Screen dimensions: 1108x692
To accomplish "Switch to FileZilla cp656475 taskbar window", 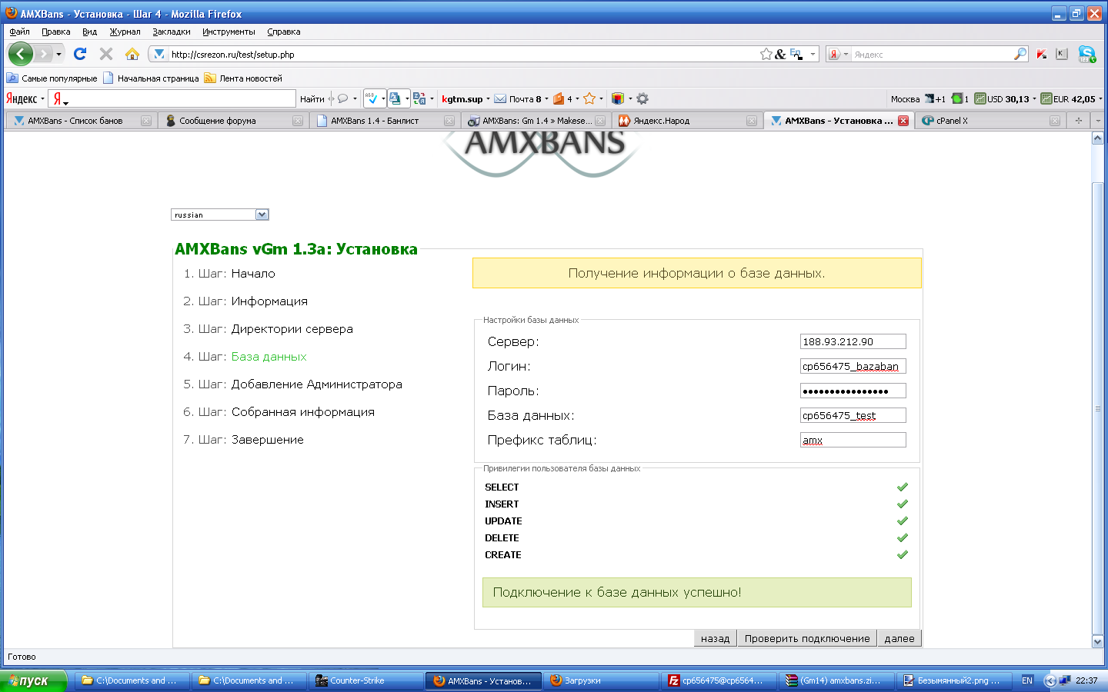I will (717, 680).
